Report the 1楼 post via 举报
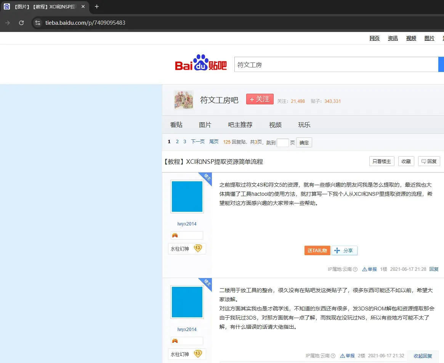This screenshot has height=363, width=444. [370, 269]
